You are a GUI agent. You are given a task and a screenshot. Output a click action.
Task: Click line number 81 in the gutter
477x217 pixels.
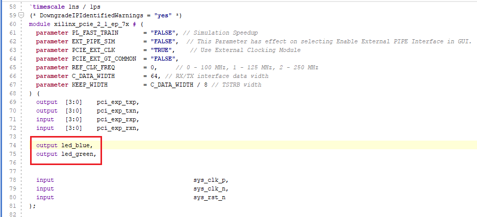13,206
